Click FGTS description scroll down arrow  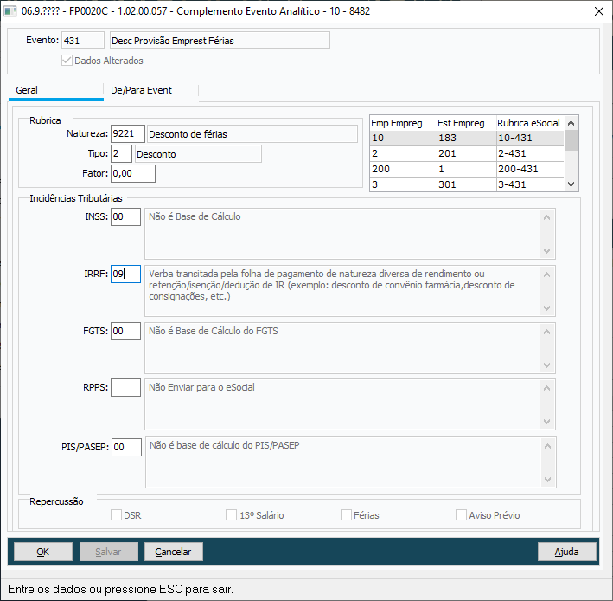547,365
